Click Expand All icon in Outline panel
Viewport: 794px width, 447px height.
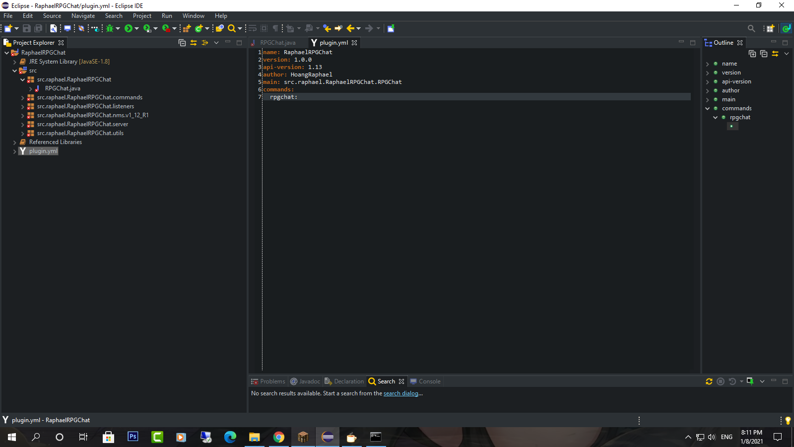click(x=752, y=54)
